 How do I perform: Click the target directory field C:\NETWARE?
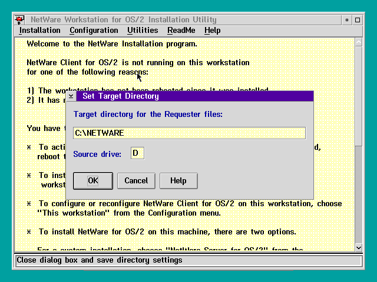[190, 133]
